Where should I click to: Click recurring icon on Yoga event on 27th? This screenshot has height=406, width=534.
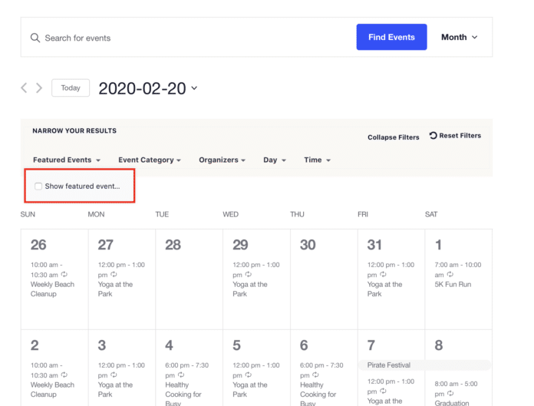click(x=114, y=274)
